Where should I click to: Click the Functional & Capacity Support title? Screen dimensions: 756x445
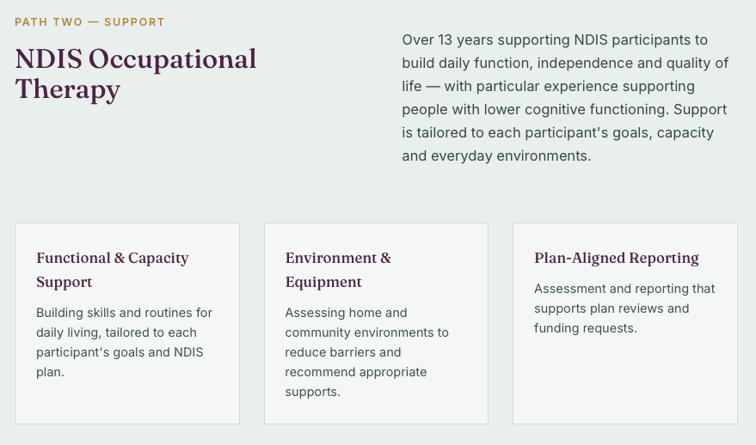click(x=113, y=270)
